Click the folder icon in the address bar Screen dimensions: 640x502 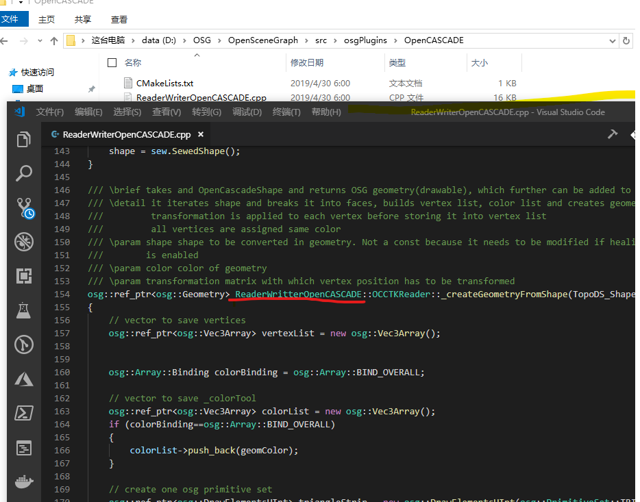(71, 40)
